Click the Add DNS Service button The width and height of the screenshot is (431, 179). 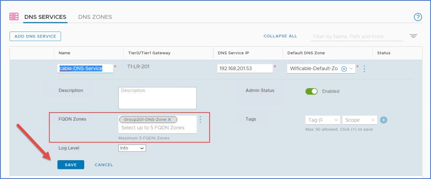[x=35, y=36]
